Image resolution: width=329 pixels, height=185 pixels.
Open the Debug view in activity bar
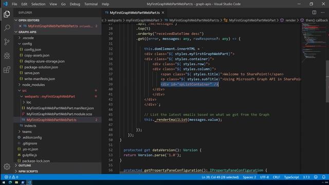coord(7,56)
